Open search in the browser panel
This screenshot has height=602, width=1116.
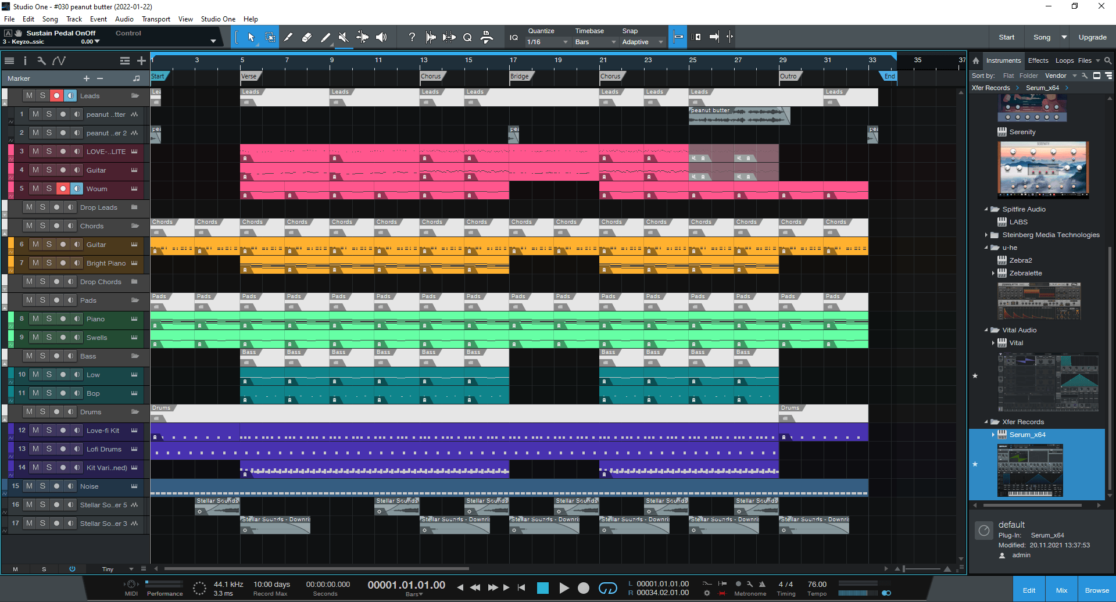(1108, 60)
